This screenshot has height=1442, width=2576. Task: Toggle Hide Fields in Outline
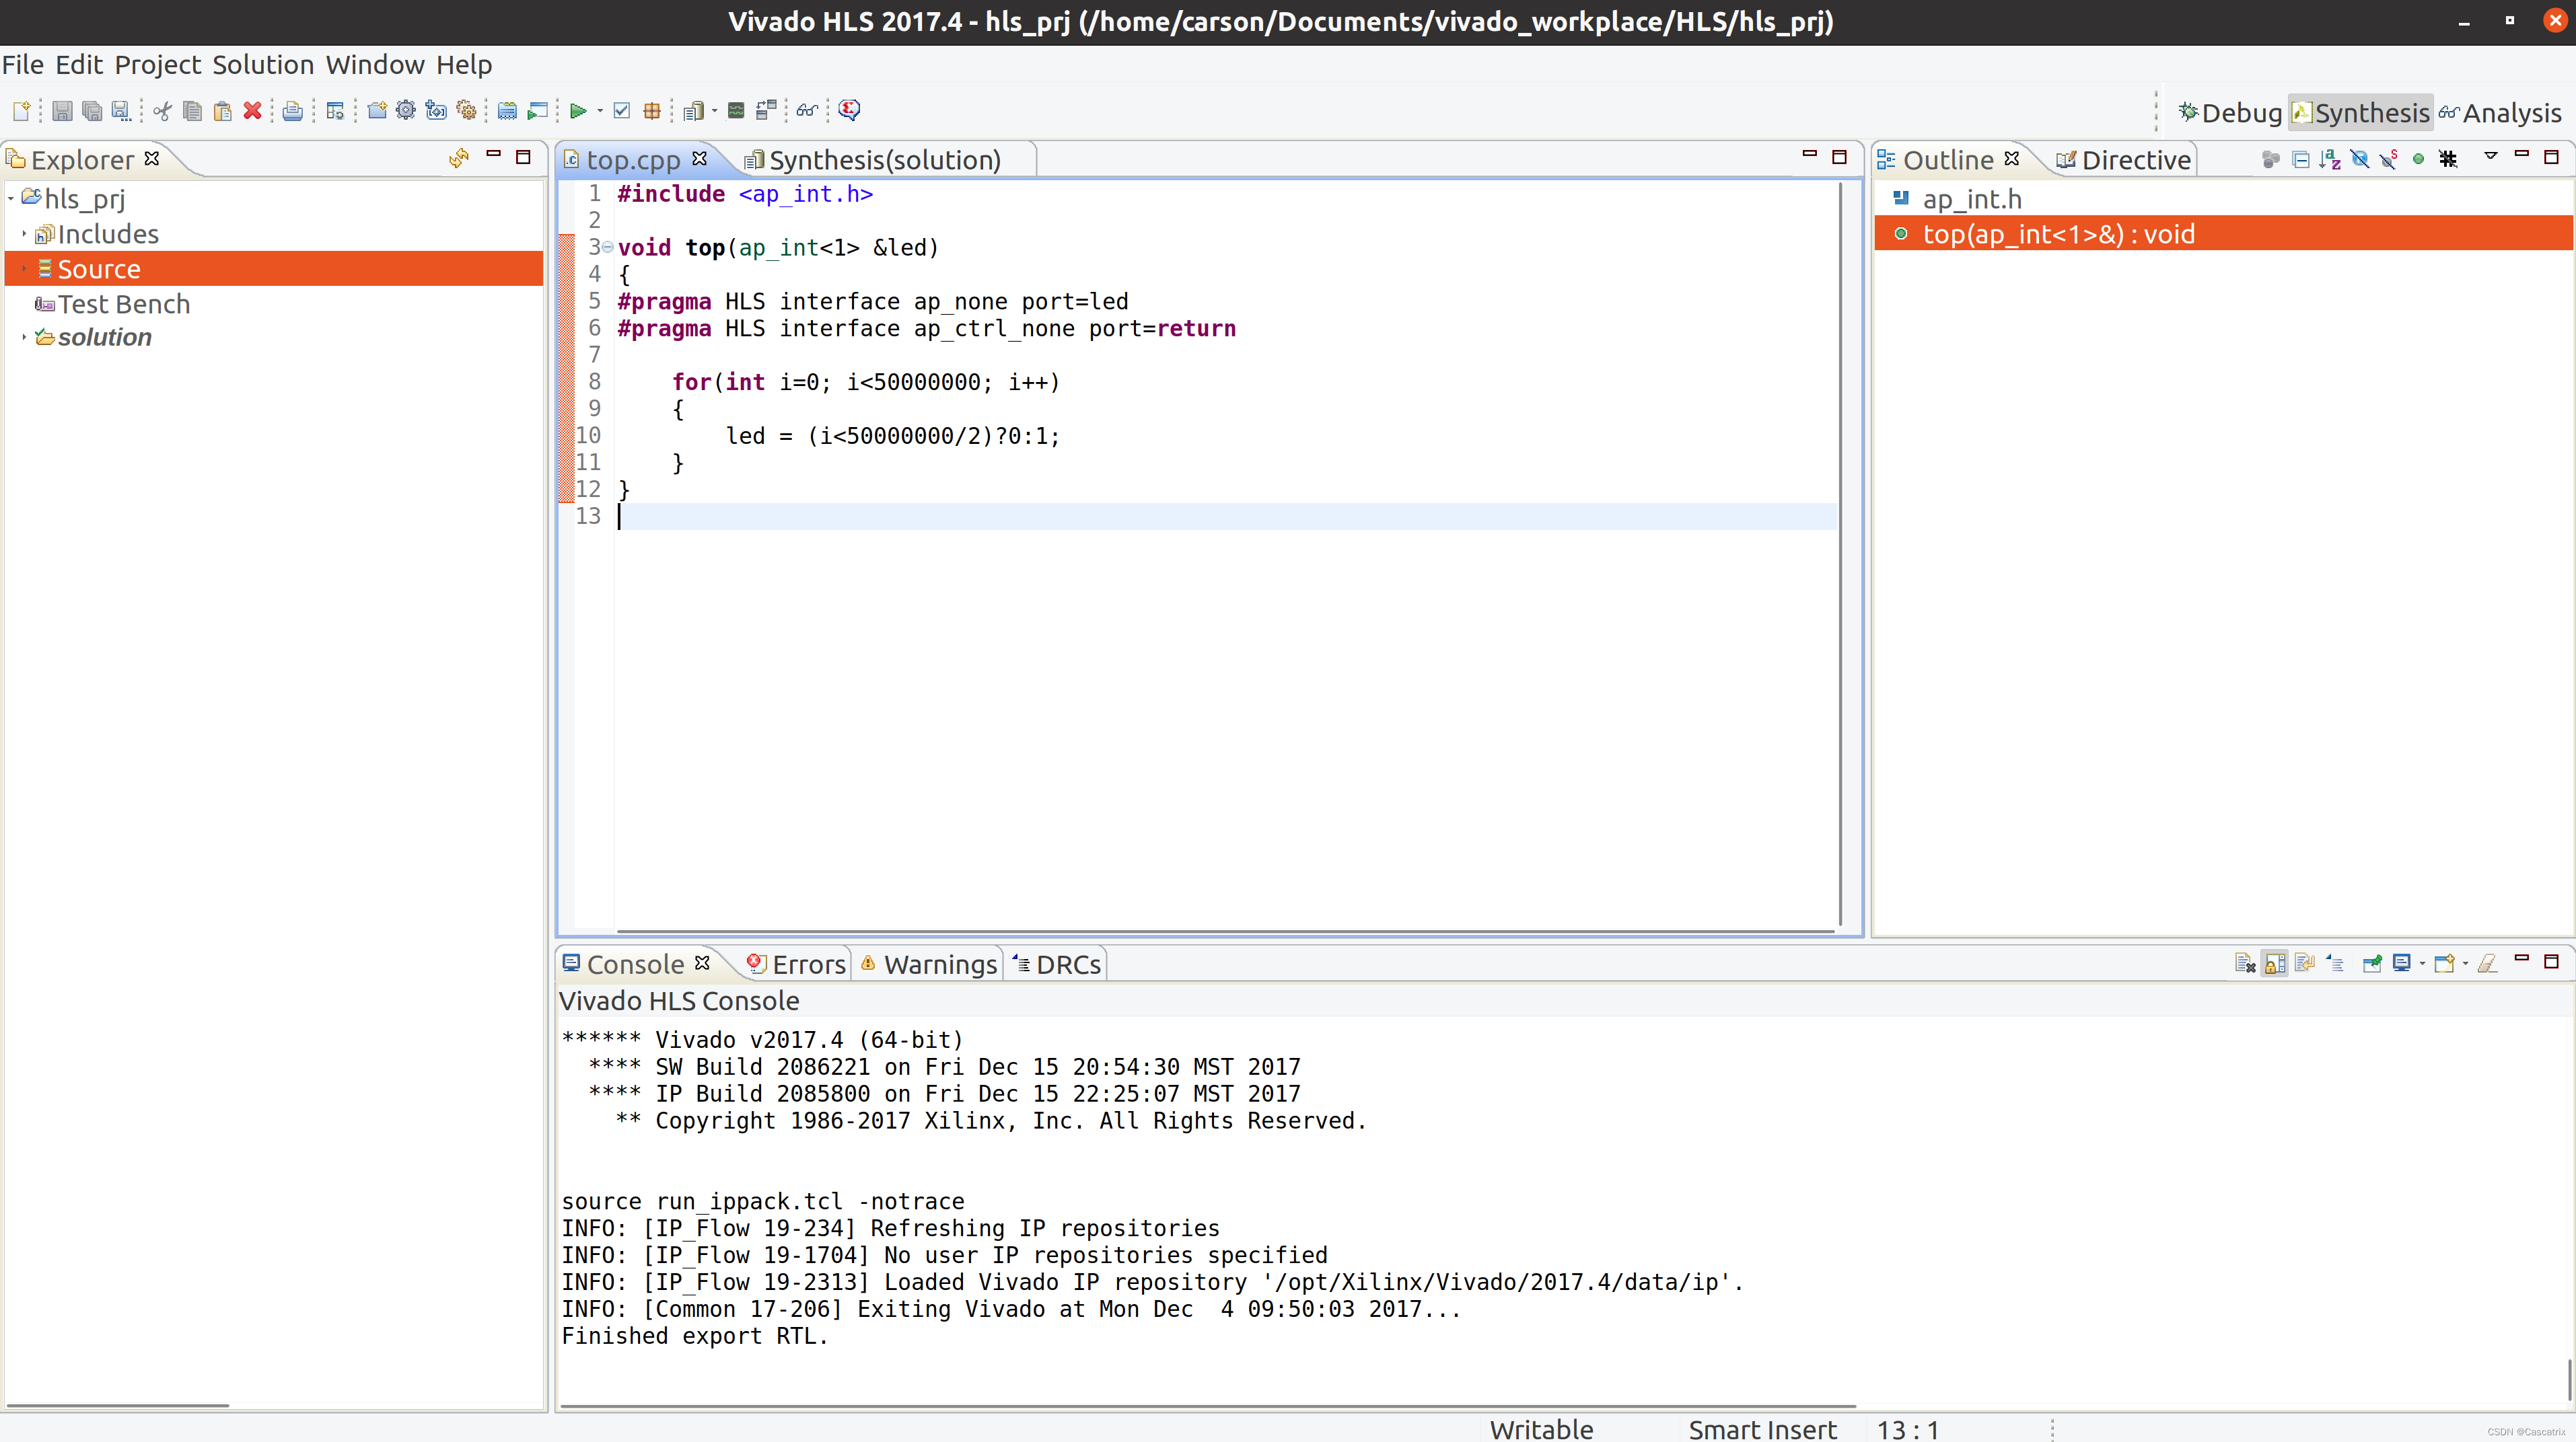click(2360, 159)
